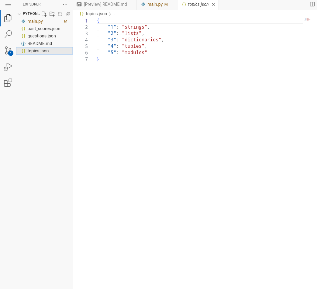317x289 pixels.
Task: Open Explorer's Views and More Actions menu
Action: click(x=65, y=4)
